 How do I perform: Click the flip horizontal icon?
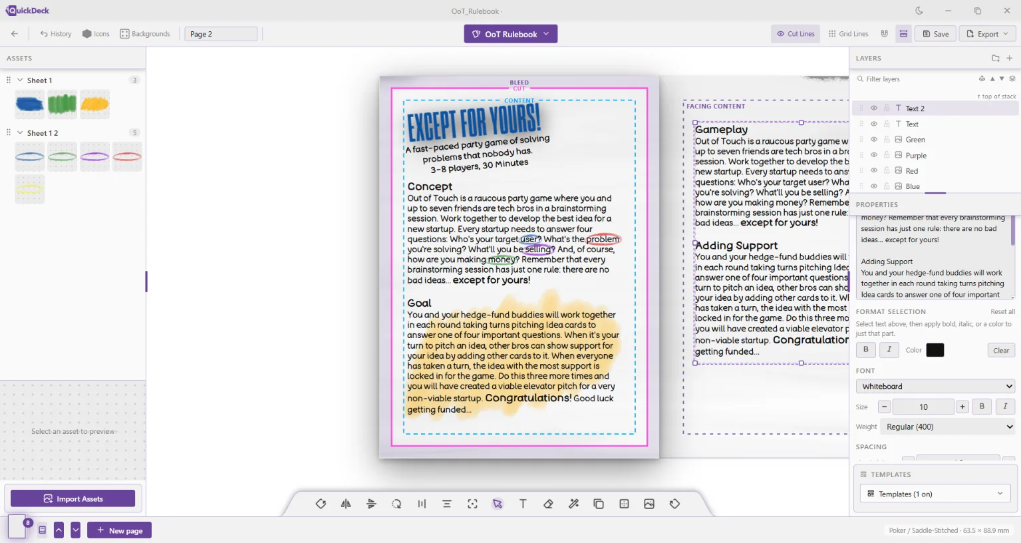[346, 504]
